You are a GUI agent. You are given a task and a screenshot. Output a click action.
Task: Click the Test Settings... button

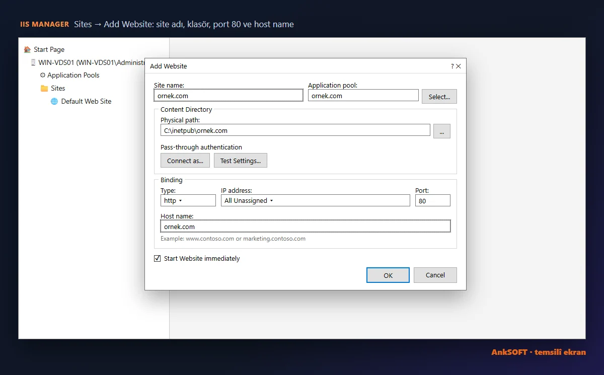241,161
